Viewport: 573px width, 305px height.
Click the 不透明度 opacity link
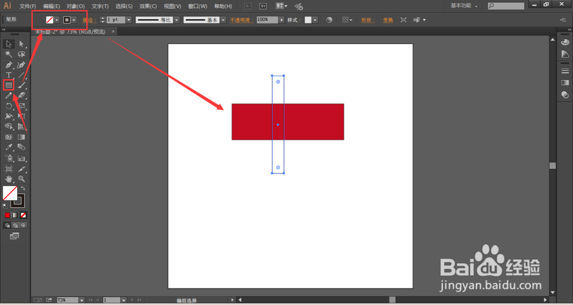[x=242, y=21]
